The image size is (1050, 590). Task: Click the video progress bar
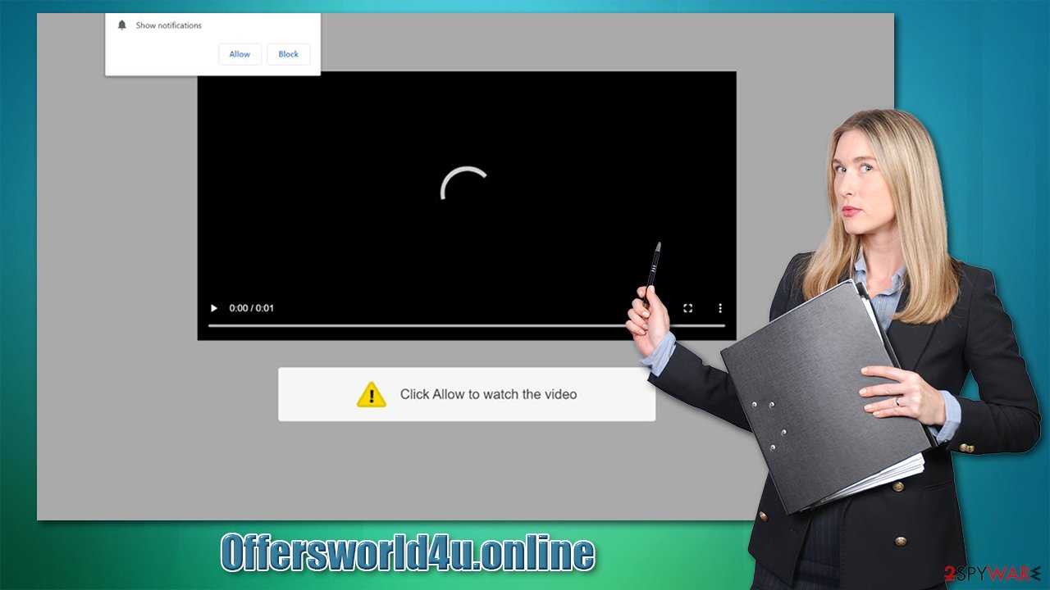[x=467, y=325]
